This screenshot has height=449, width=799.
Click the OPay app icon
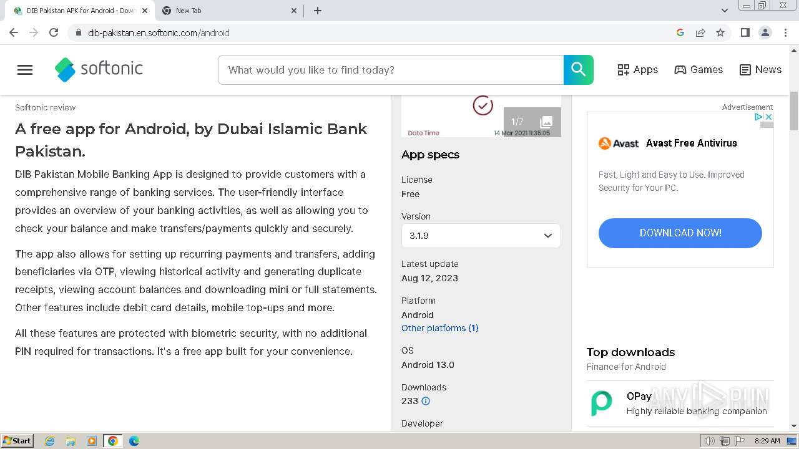pyautogui.click(x=602, y=403)
